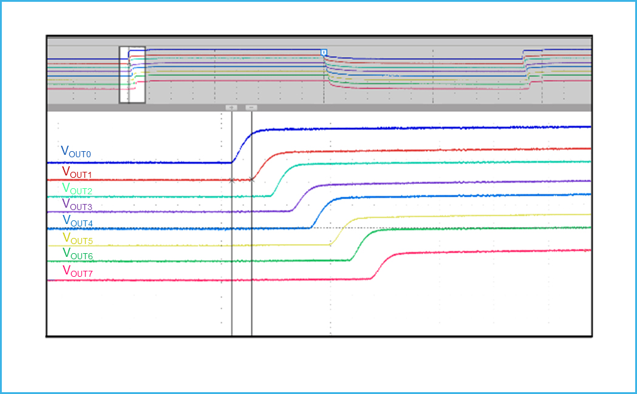Select the VOUT7 channel label
The height and width of the screenshot is (394, 637).
tap(78, 271)
